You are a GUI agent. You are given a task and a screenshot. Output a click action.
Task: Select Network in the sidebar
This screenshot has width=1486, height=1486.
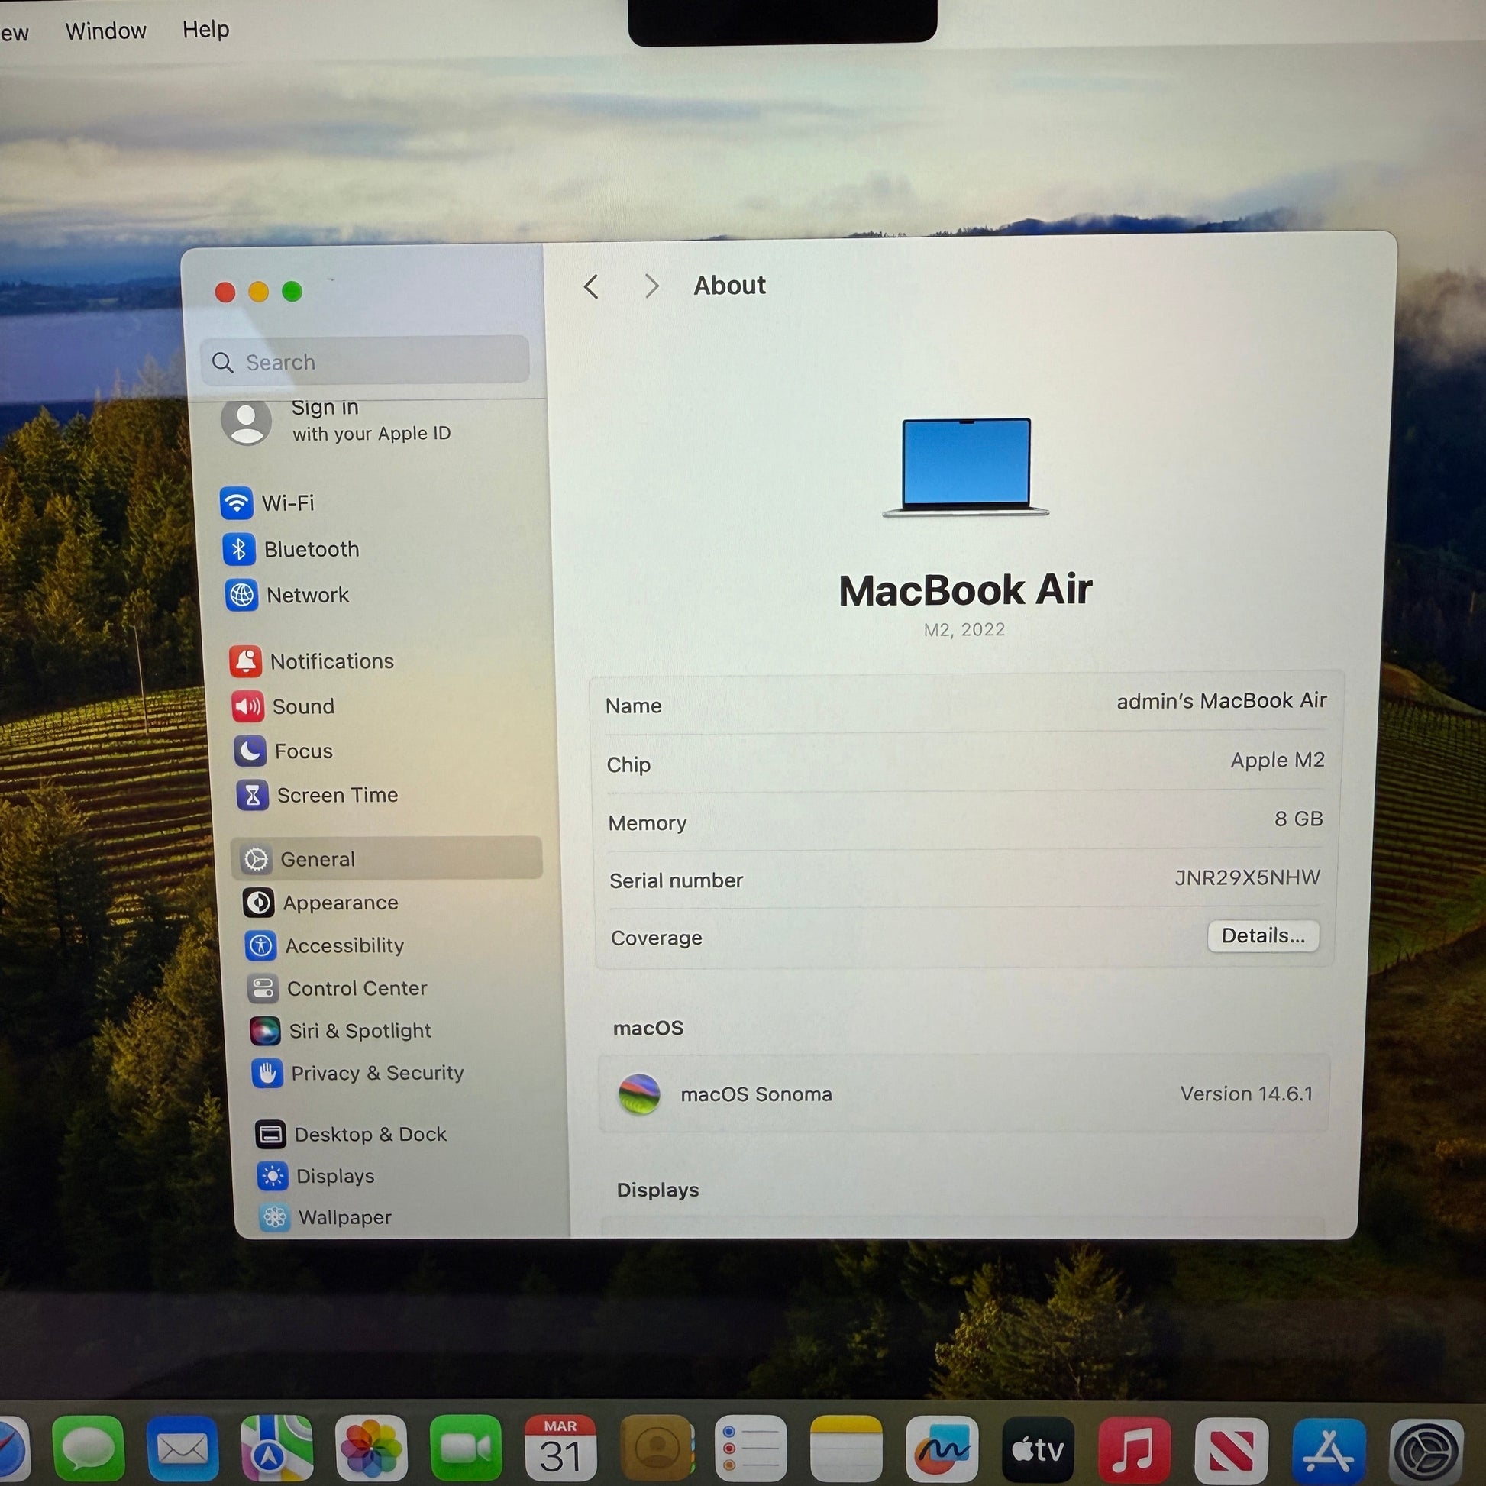click(x=288, y=596)
